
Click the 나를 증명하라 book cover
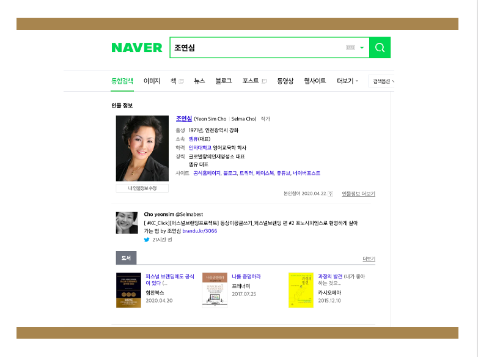(x=215, y=290)
